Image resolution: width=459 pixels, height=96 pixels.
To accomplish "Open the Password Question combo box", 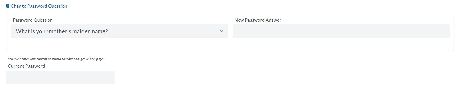I will pyautogui.click(x=119, y=31).
